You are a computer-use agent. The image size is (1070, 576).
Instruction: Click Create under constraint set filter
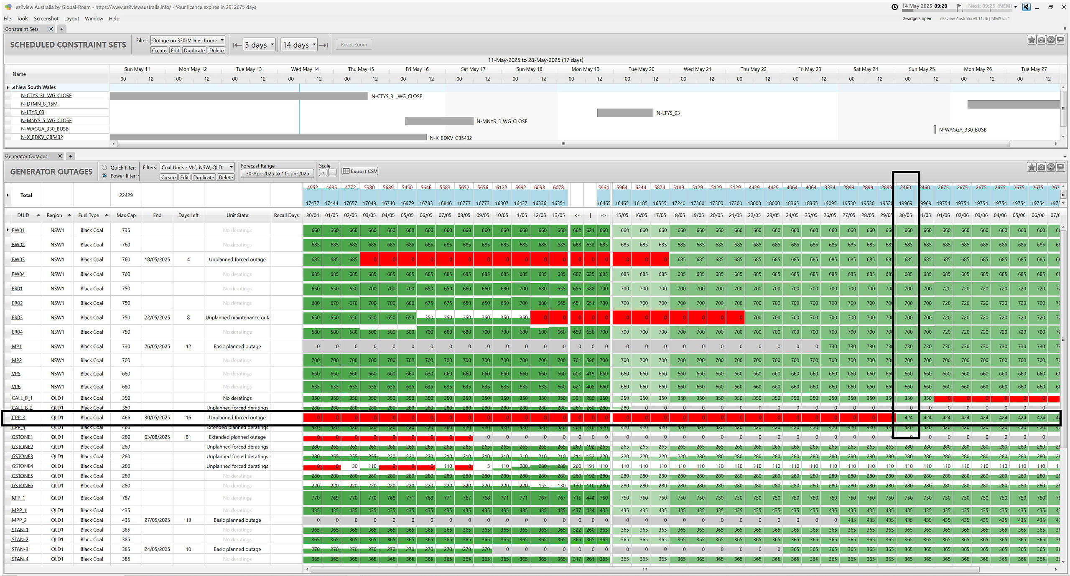tap(159, 51)
